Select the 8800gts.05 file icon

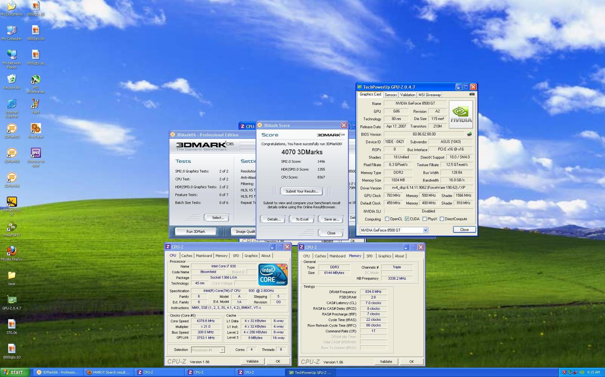(36, 9)
